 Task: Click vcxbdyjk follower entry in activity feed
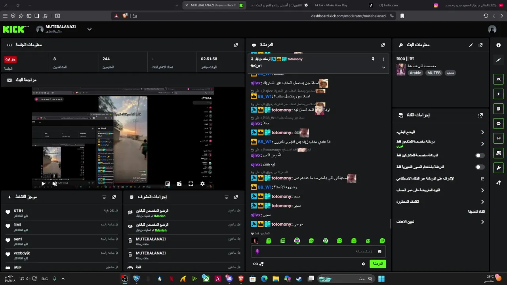pyautogui.click(x=61, y=255)
